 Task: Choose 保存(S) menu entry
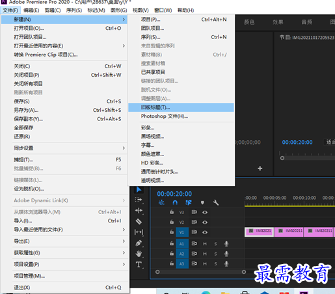(x=64, y=101)
